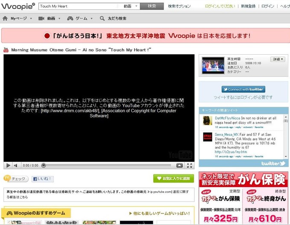Click the 新規登録 registration link
The height and width of the screenshot is (225, 290).
point(248,6)
